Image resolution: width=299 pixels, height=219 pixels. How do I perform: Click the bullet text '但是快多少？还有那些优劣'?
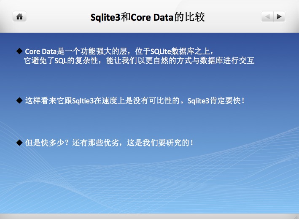(x=109, y=143)
